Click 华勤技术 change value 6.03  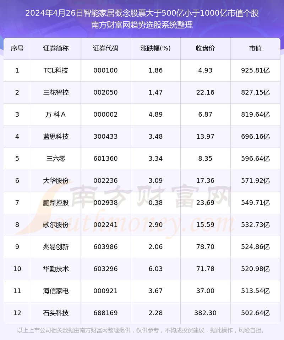pyautogui.click(x=155, y=269)
